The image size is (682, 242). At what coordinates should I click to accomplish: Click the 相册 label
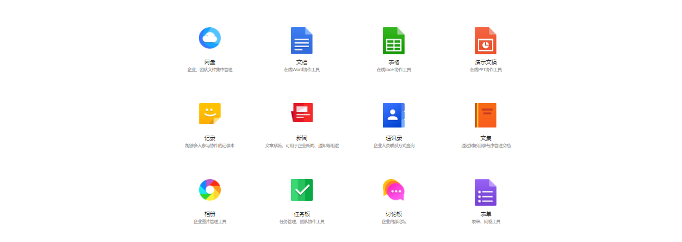click(x=210, y=214)
